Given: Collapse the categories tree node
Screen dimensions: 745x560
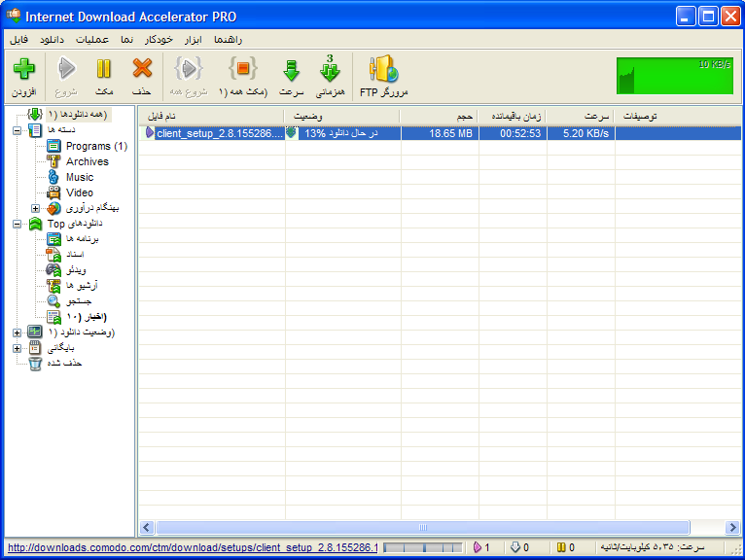Looking at the screenshot, I should 18,130.
